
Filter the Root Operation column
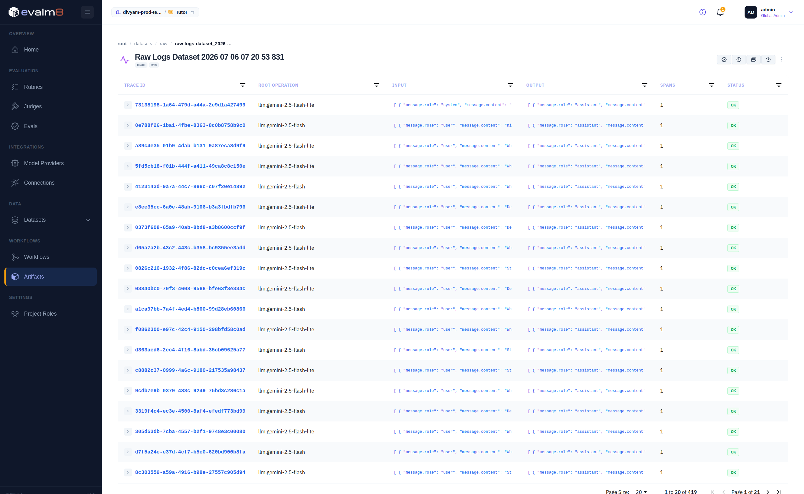tap(376, 85)
